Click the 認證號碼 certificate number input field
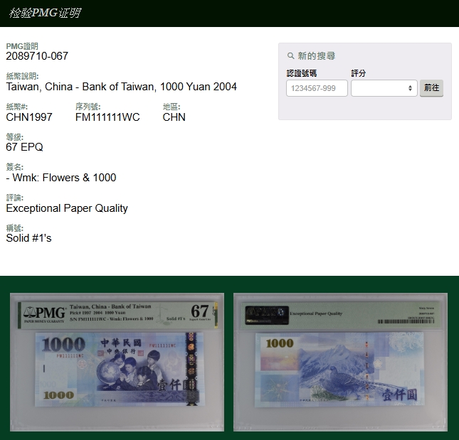The height and width of the screenshot is (440, 459). pos(317,88)
